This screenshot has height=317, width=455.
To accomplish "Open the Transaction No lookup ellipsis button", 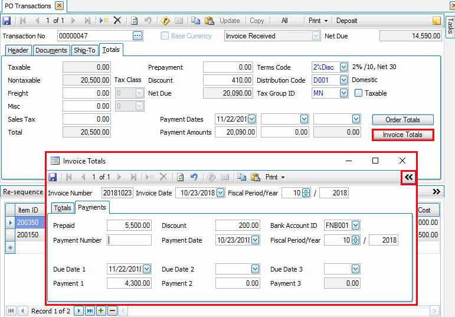I will coord(138,36).
